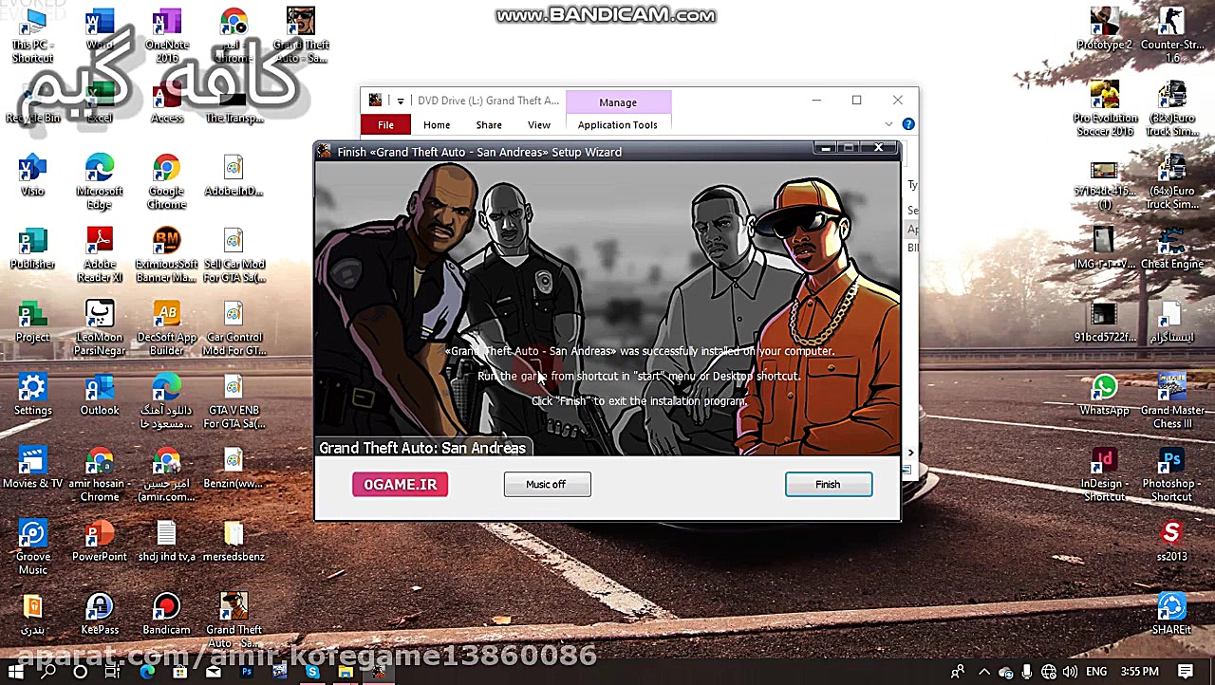Viewport: 1215px width, 685px height.
Task: Open the 3:55 PM taskbar clock
Action: [x=1140, y=672]
